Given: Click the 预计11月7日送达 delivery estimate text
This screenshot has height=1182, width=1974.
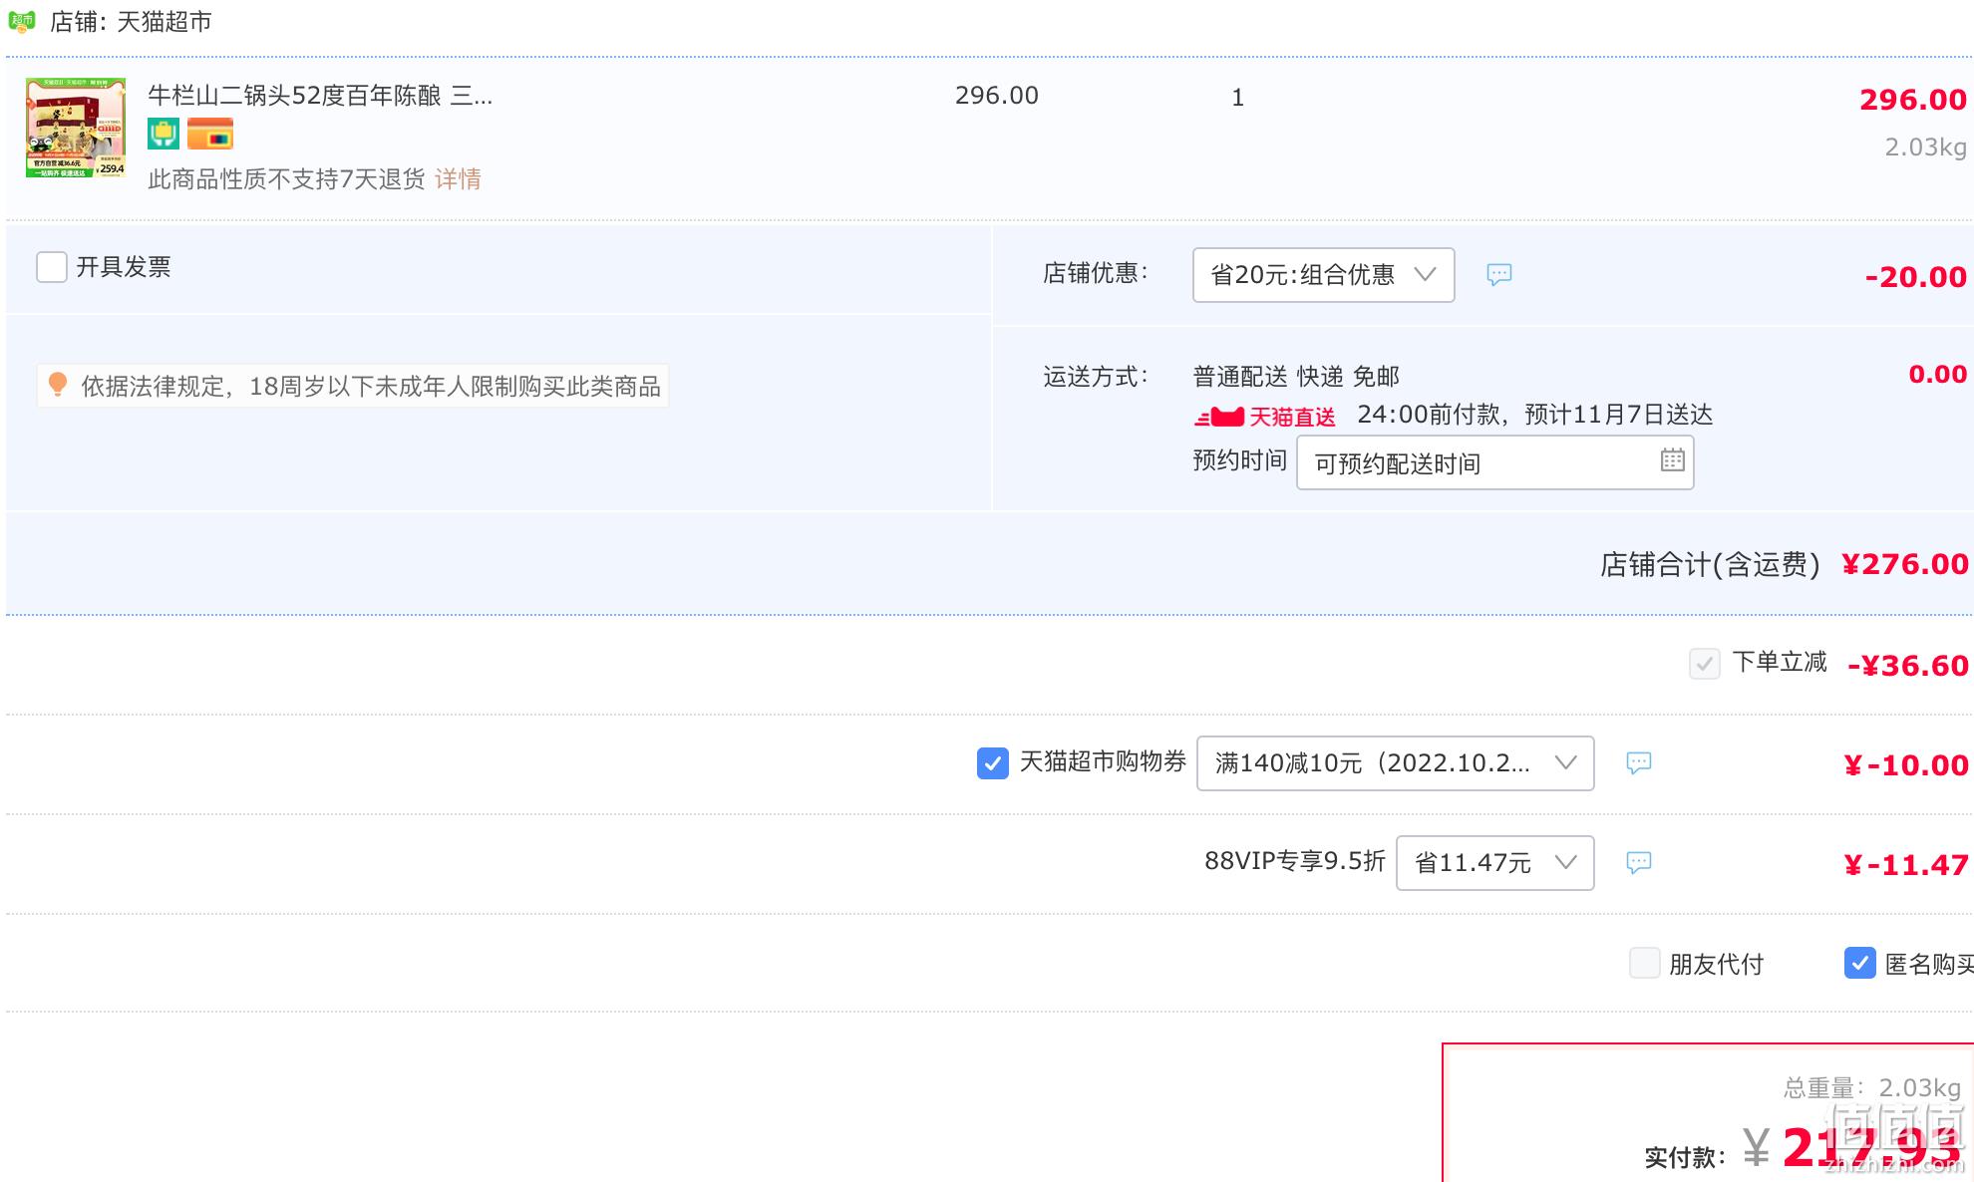Looking at the screenshot, I should pos(1619,415).
